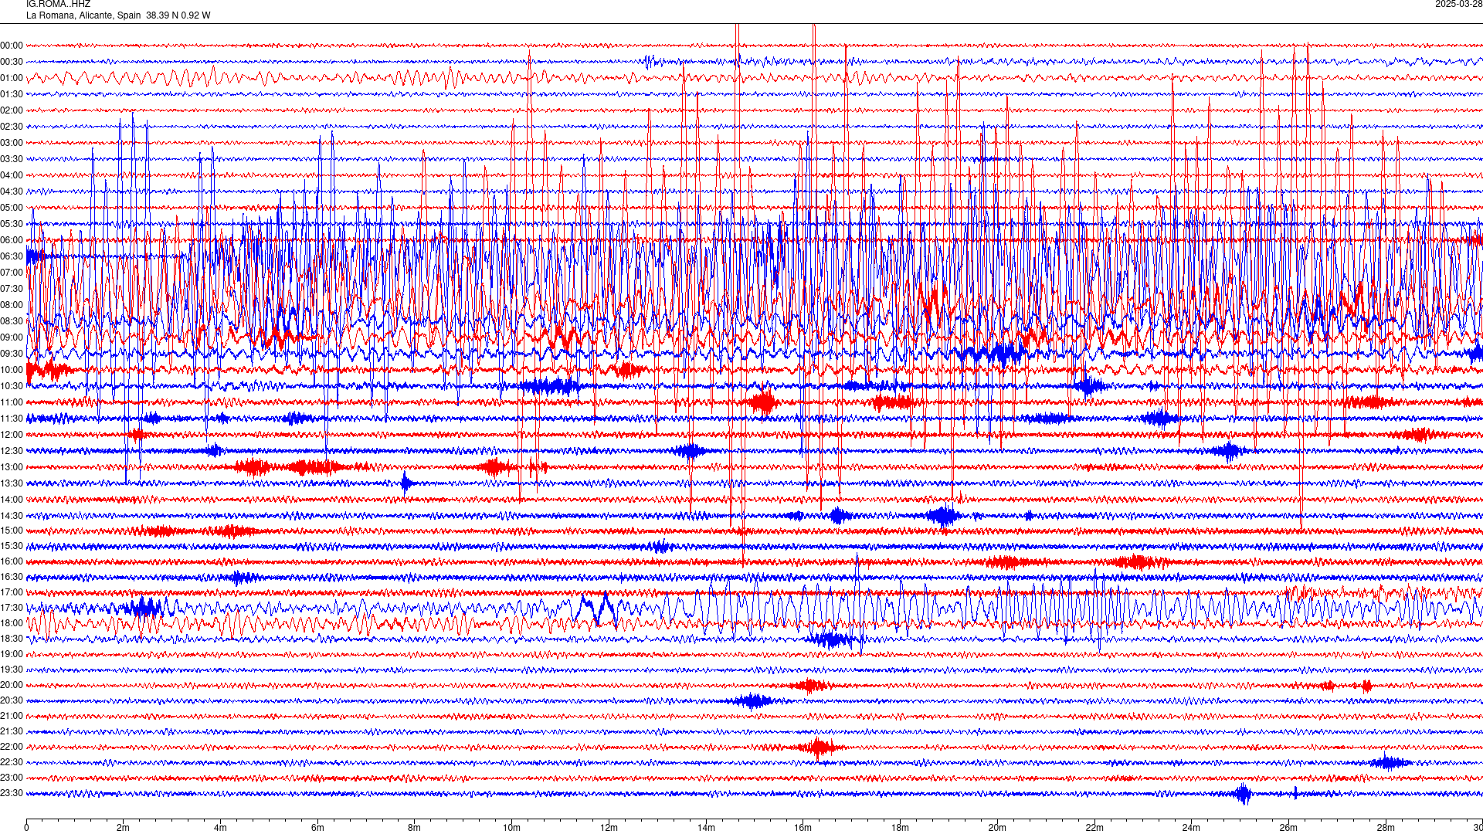Select the 07:00 trace time label

coord(12,273)
